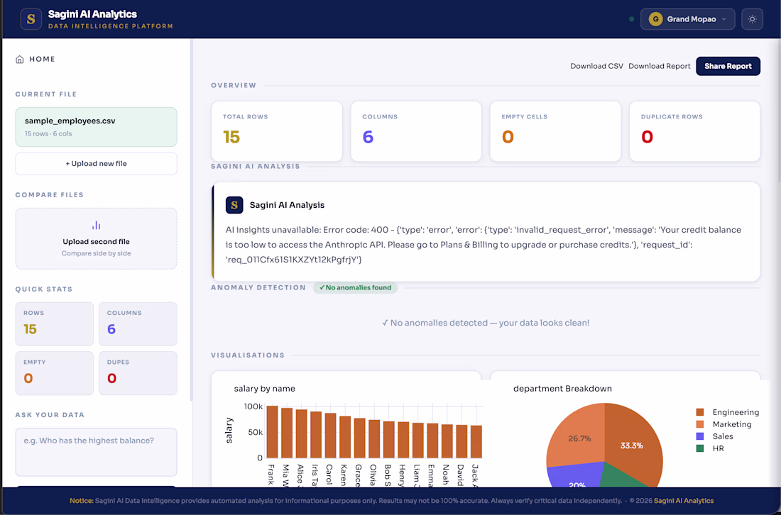781x515 pixels.
Task: Click the Quick Stats Empty tile
Action: (54, 373)
